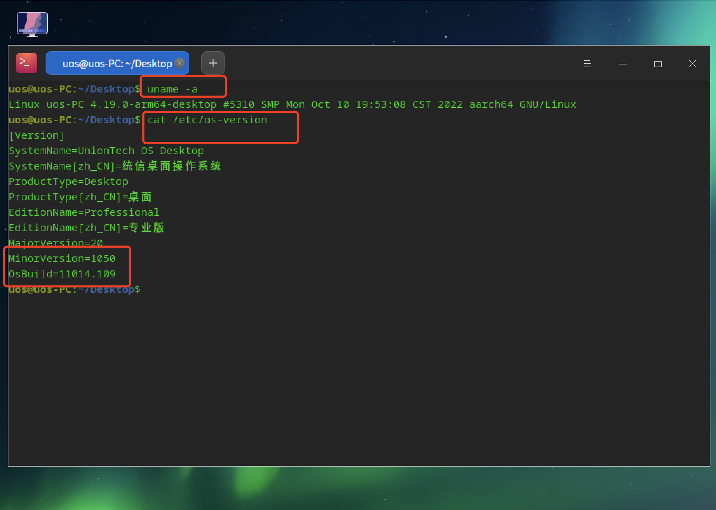
Task: Click the final terminal prompt uos@uos-PC:~/Desktop$
Action: (74, 289)
